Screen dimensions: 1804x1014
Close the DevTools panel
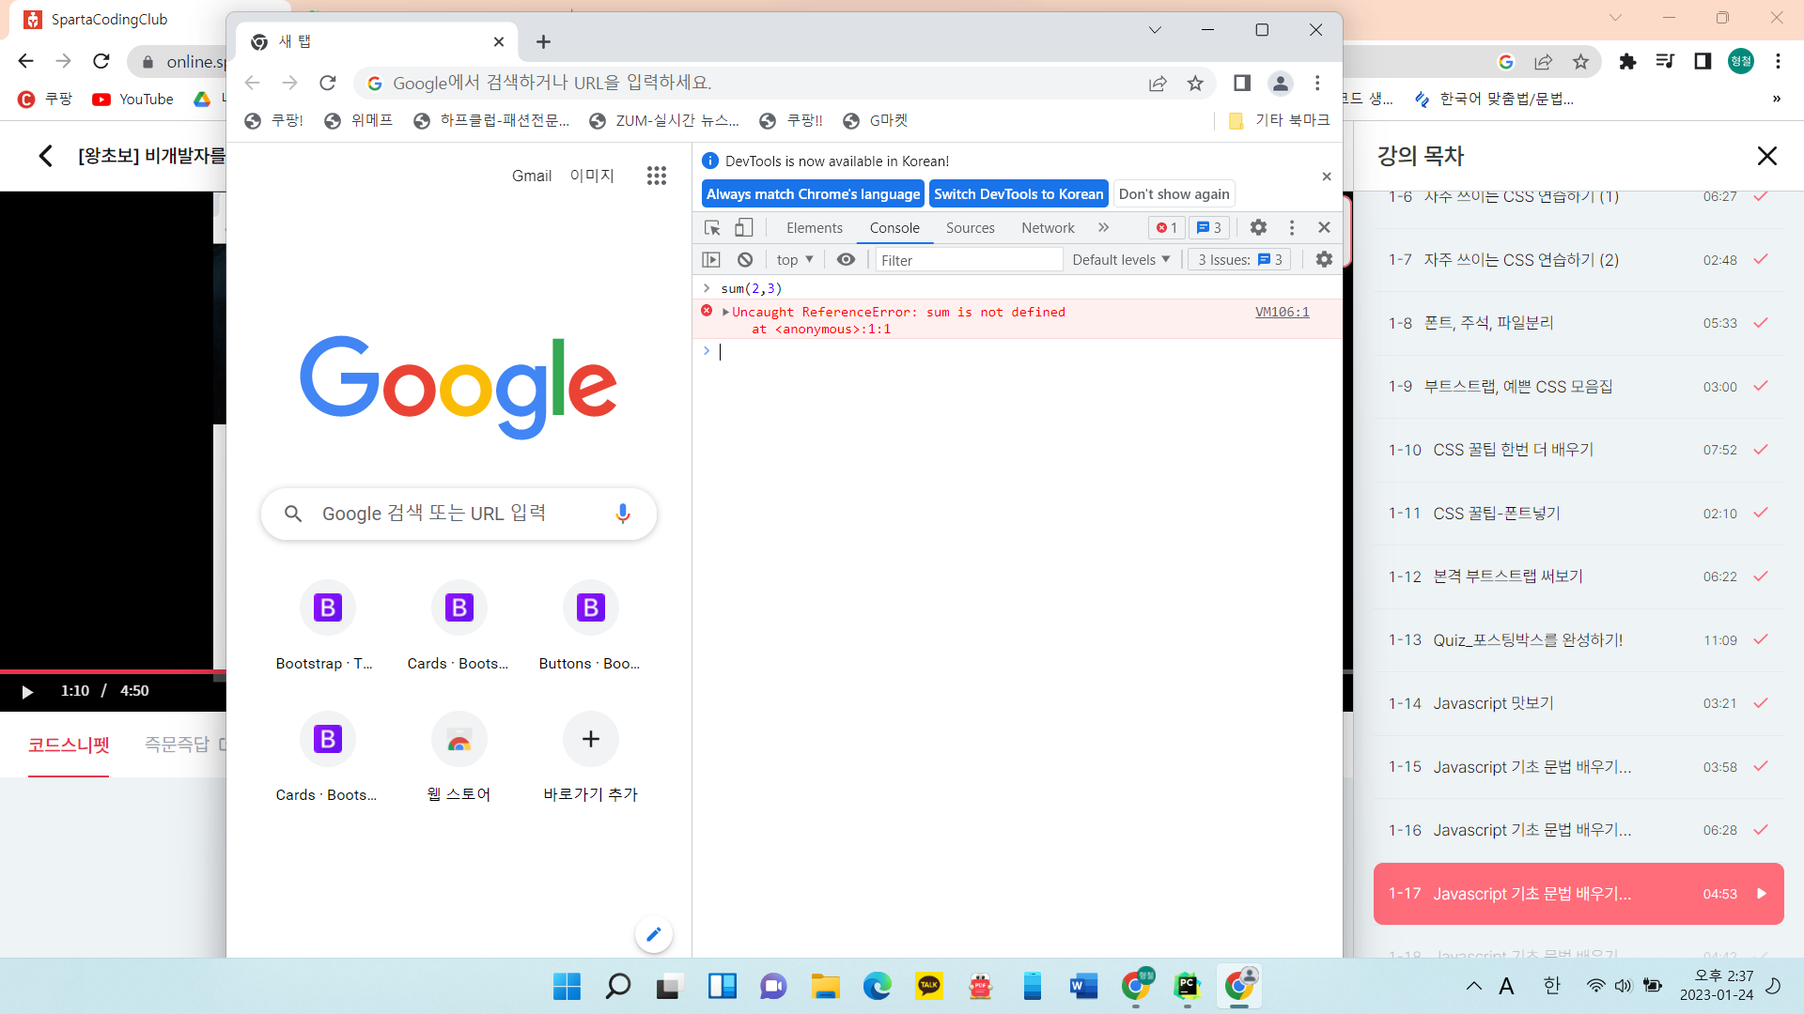click(1324, 227)
